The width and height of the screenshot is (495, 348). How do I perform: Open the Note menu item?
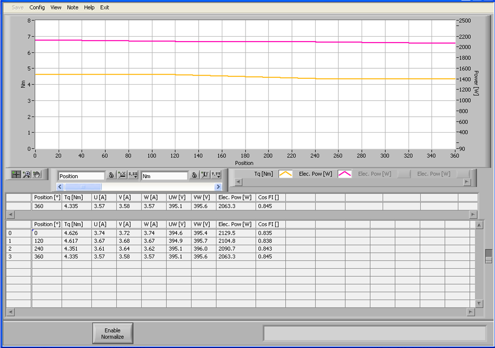point(72,7)
